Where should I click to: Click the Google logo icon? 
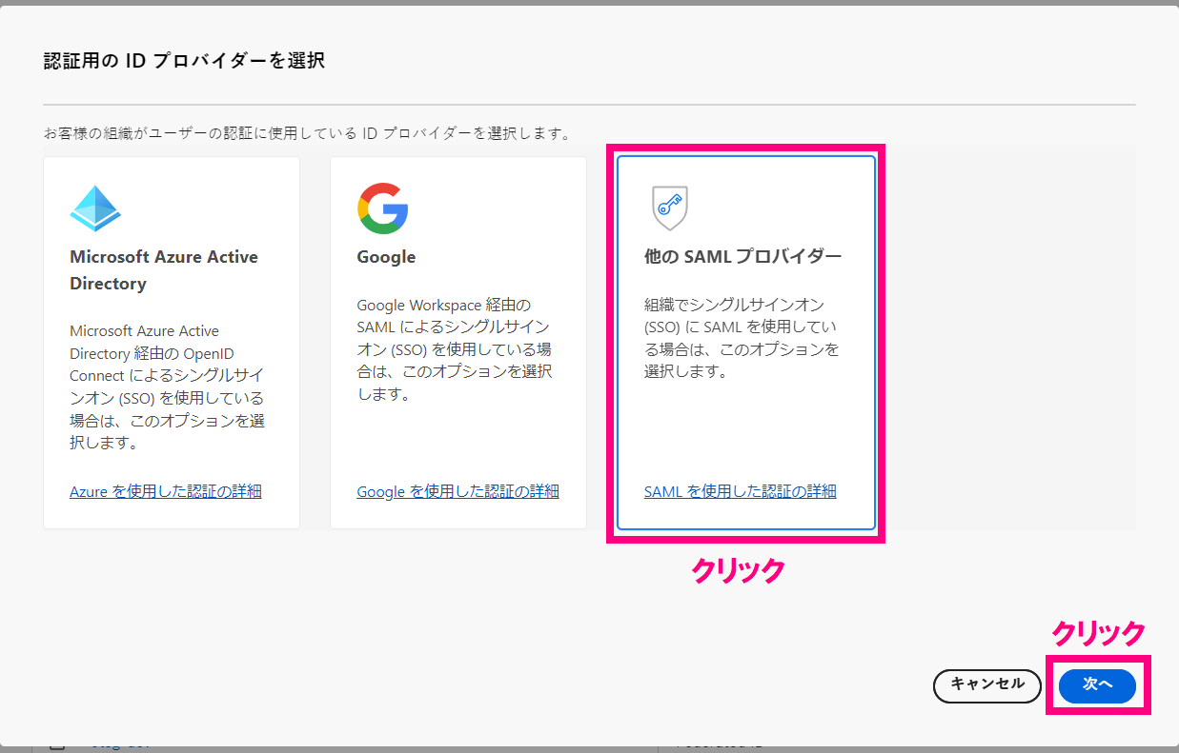(383, 208)
